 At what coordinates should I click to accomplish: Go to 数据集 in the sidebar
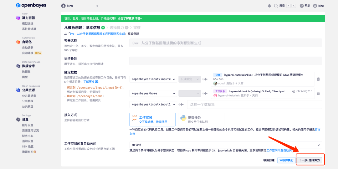click(26, 72)
